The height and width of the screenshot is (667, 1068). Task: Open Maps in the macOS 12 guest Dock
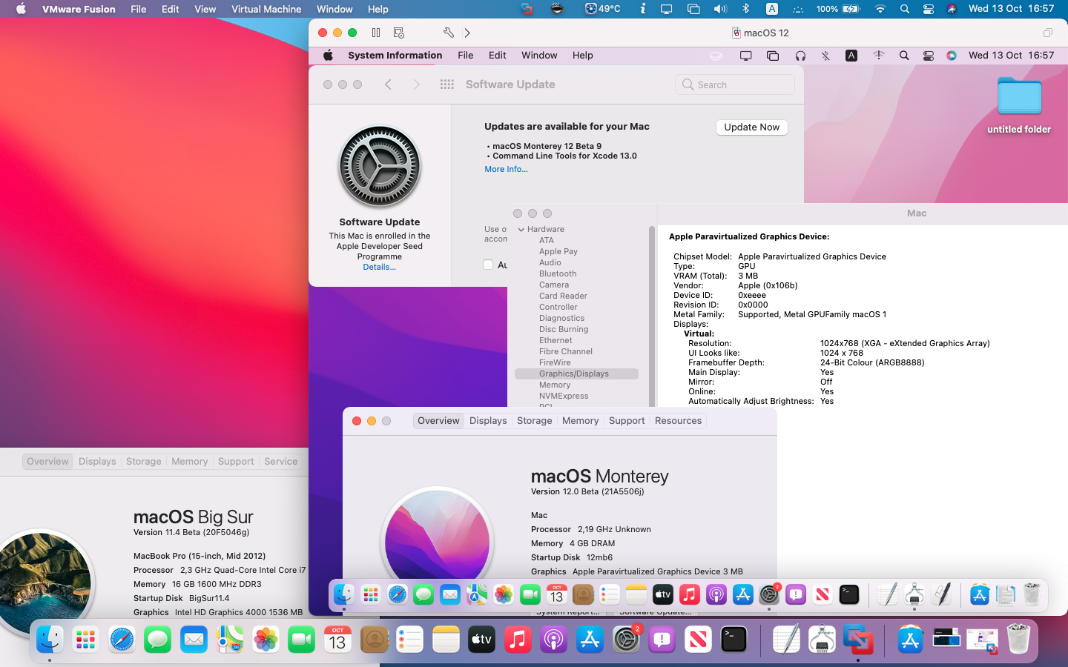(x=477, y=594)
